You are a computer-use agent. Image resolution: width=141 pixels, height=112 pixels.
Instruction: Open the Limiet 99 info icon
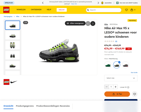128,87
